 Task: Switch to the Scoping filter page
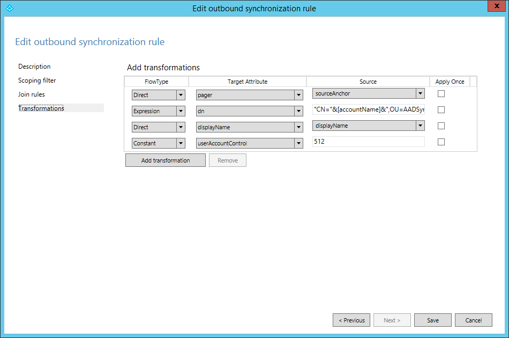37,80
